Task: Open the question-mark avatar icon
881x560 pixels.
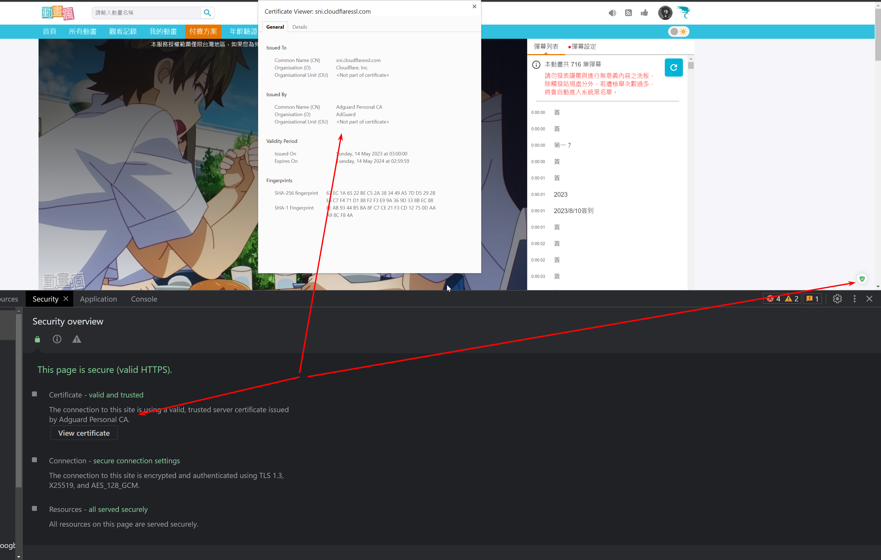Action: pos(665,13)
